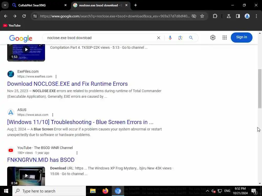Open the ExeFiles.com site icon
The height and width of the screenshot is (196, 262).
pyautogui.click(x=11, y=74)
